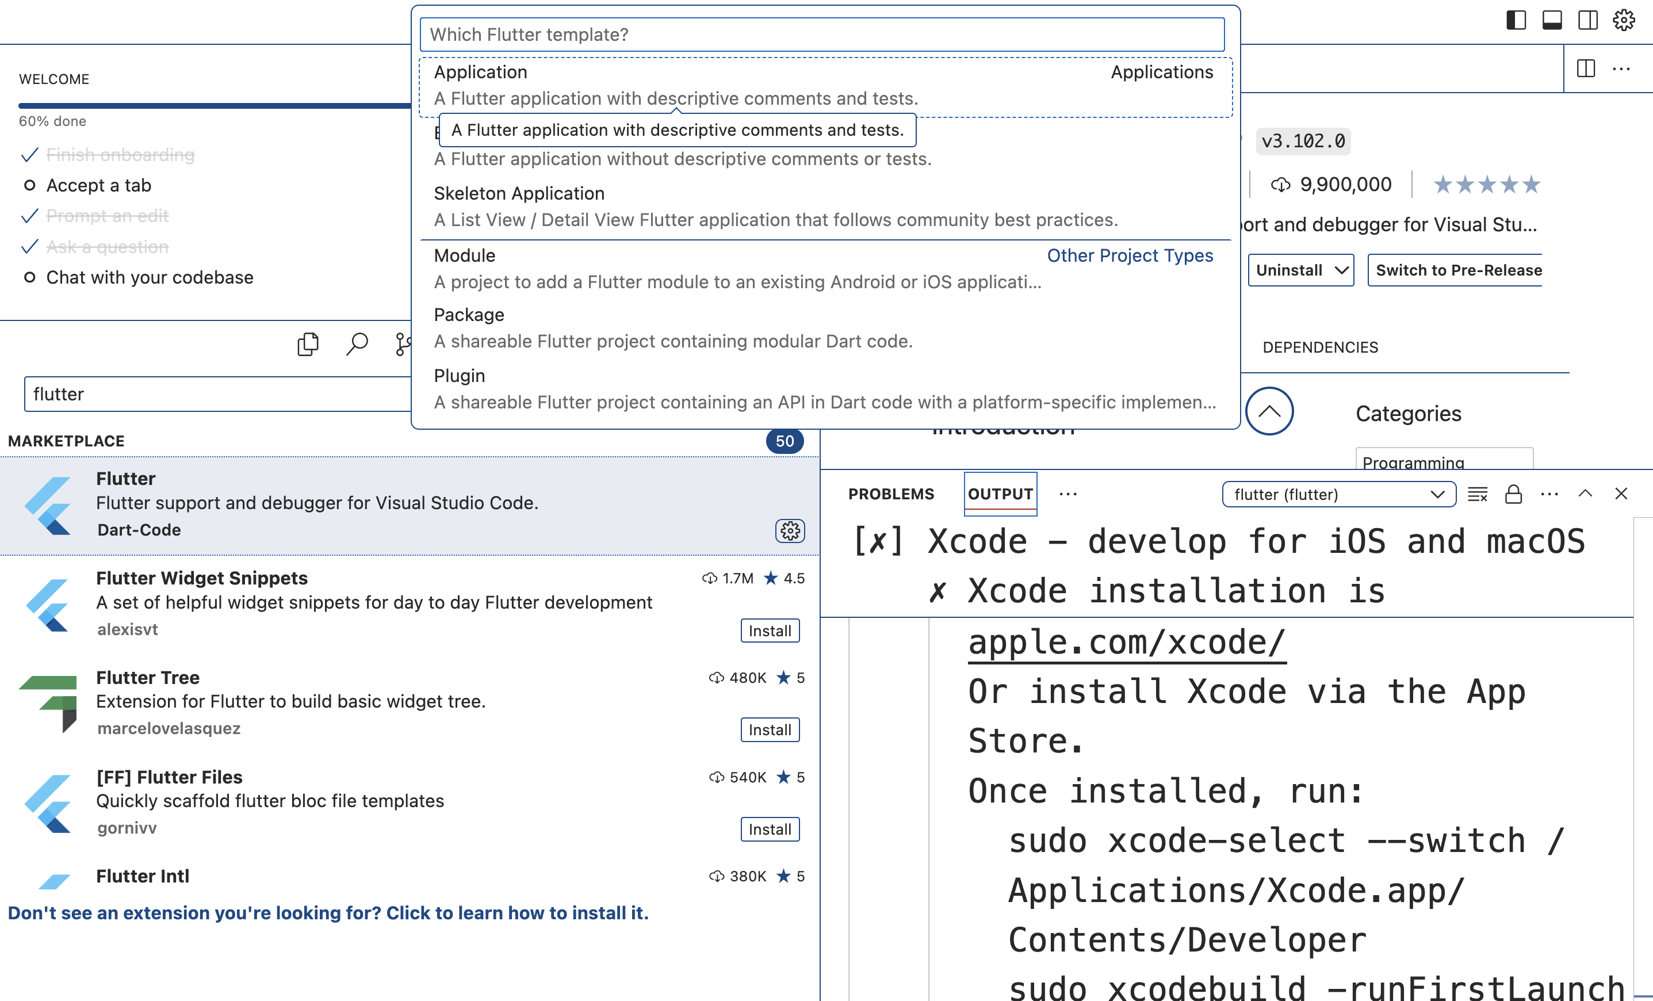Click the v3.102.0 version badge
Image resolution: width=1653 pixels, height=1001 pixels.
tap(1303, 141)
